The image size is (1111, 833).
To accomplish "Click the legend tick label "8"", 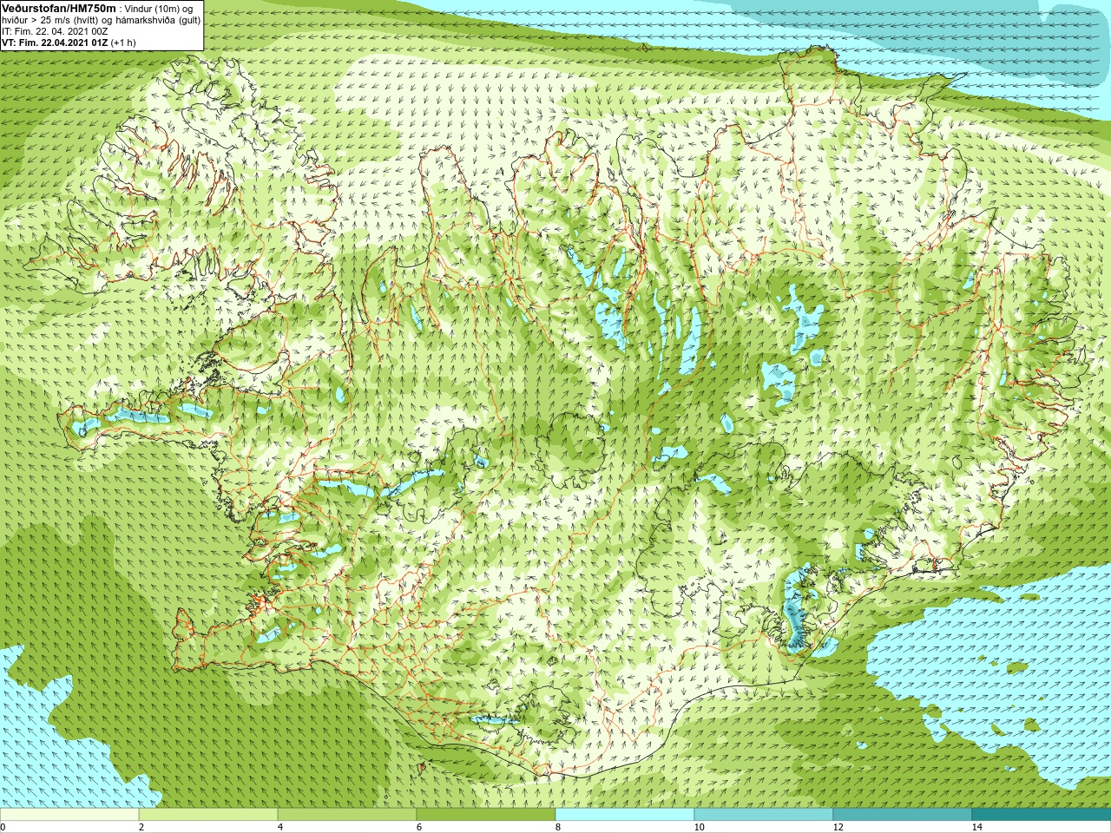I will (558, 826).
